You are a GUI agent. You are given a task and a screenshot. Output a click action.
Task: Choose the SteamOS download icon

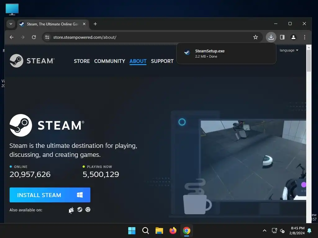[80, 209]
